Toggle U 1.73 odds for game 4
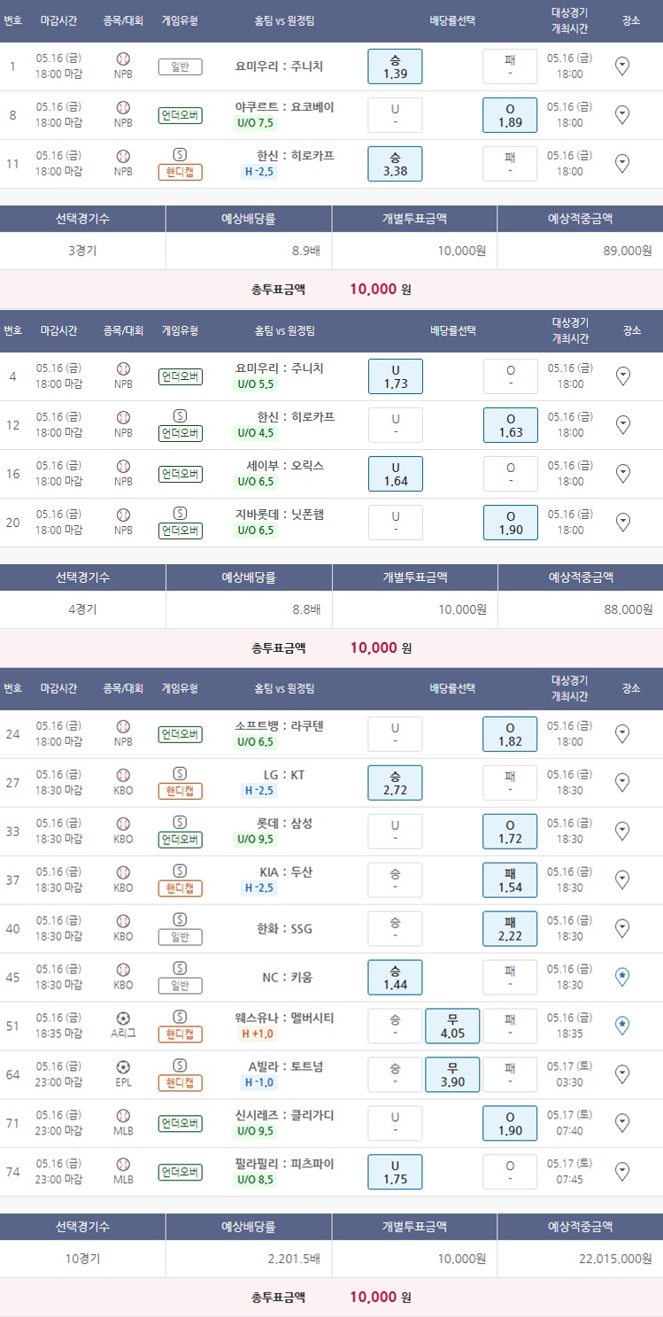 [395, 376]
